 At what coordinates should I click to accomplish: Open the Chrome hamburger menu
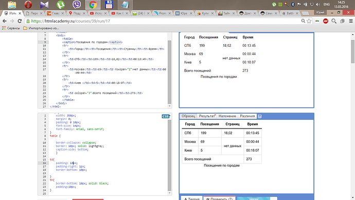[x=351, y=21]
